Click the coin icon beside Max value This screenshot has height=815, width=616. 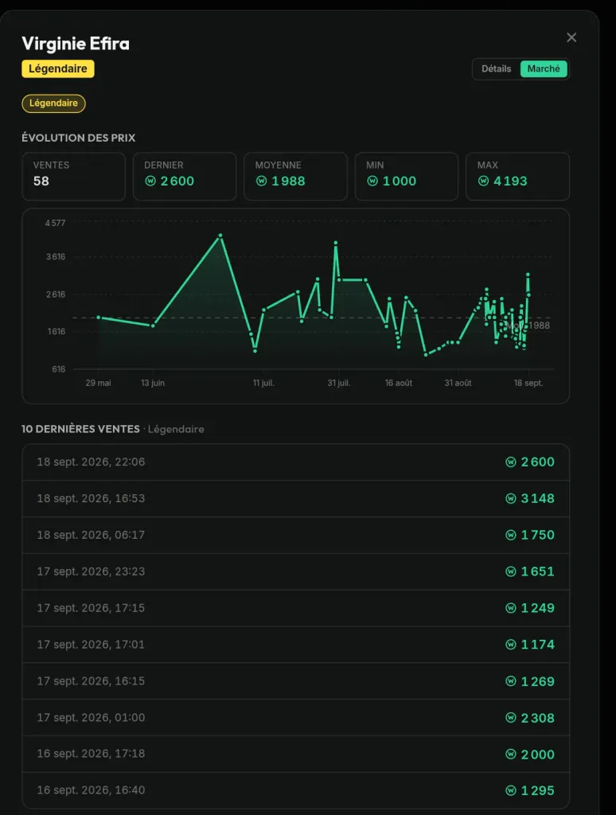(x=483, y=181)
